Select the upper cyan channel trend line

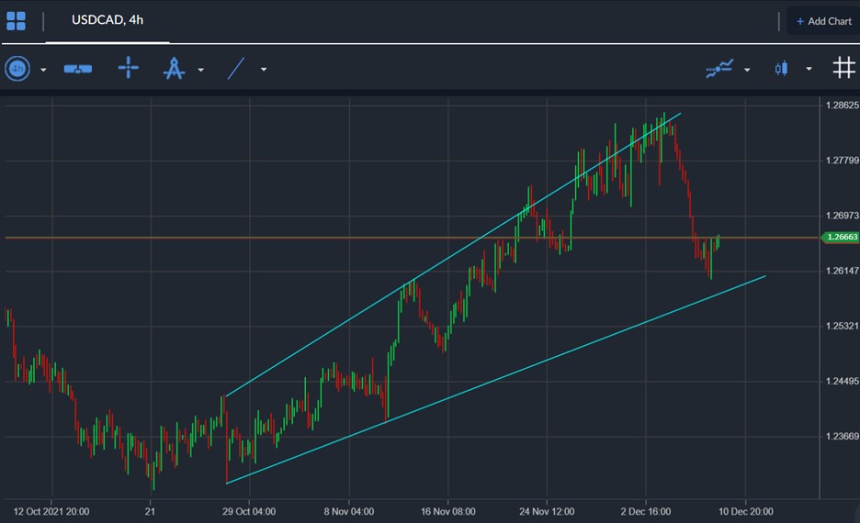click(x=453, y=255)
